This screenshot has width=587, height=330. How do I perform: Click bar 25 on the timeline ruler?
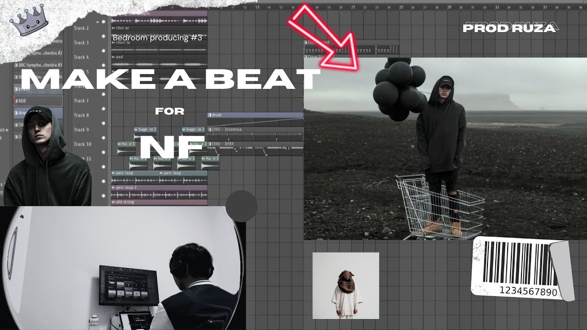pyautogui.click(x=401, y=7)
